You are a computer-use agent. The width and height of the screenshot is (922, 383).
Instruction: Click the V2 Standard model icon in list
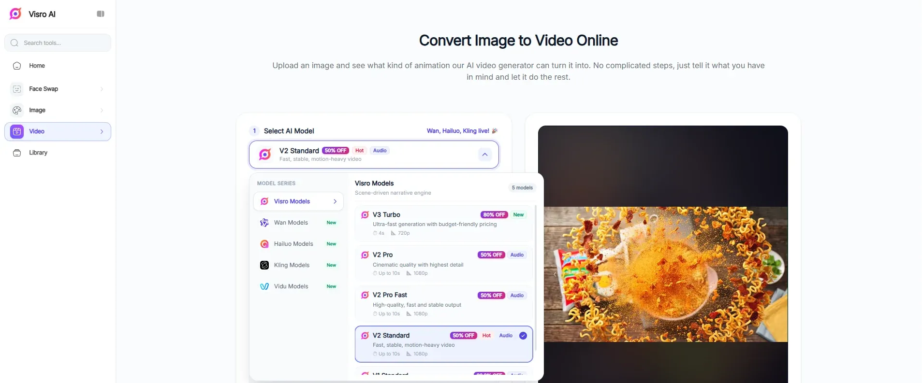click(365, 336)
